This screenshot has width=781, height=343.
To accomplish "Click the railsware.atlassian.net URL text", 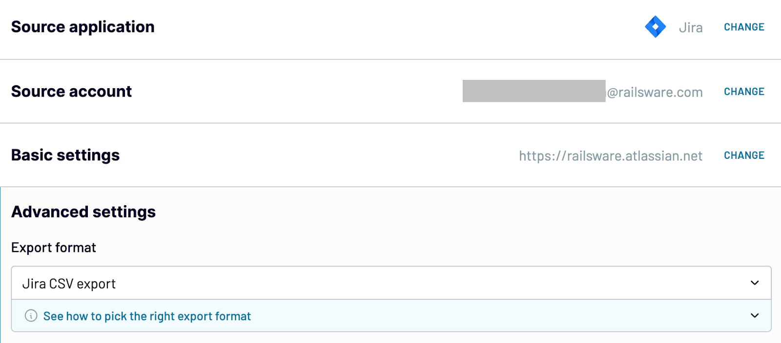I will [611, 156].
